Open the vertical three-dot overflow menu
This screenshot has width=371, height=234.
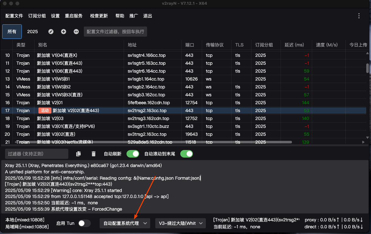point(359,16)
